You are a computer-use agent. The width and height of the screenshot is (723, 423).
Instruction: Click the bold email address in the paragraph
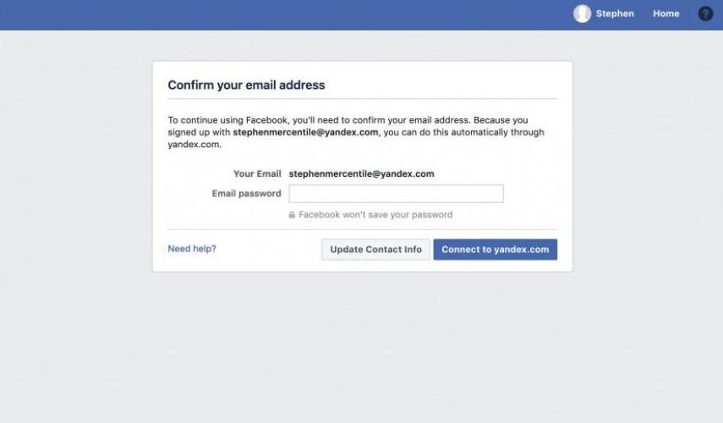coord(305,133)
